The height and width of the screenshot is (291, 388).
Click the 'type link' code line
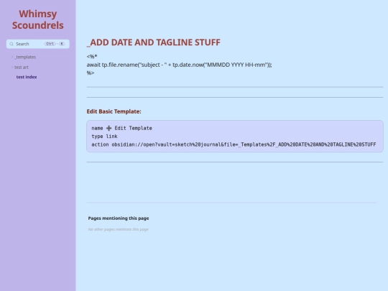coord(104,137)
